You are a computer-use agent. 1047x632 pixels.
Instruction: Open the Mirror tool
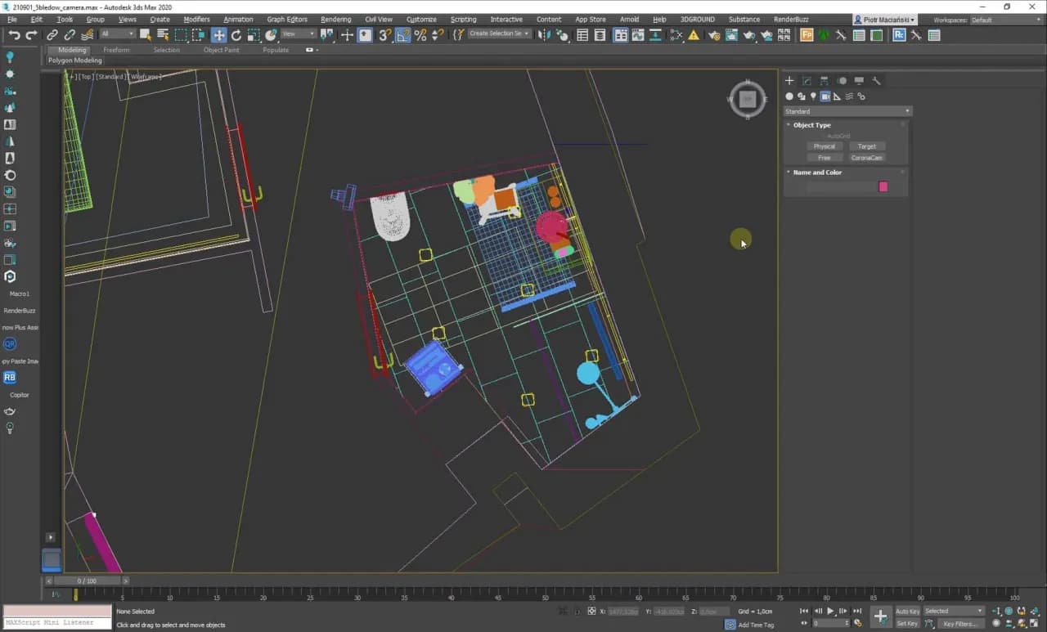tap(544, 35)
